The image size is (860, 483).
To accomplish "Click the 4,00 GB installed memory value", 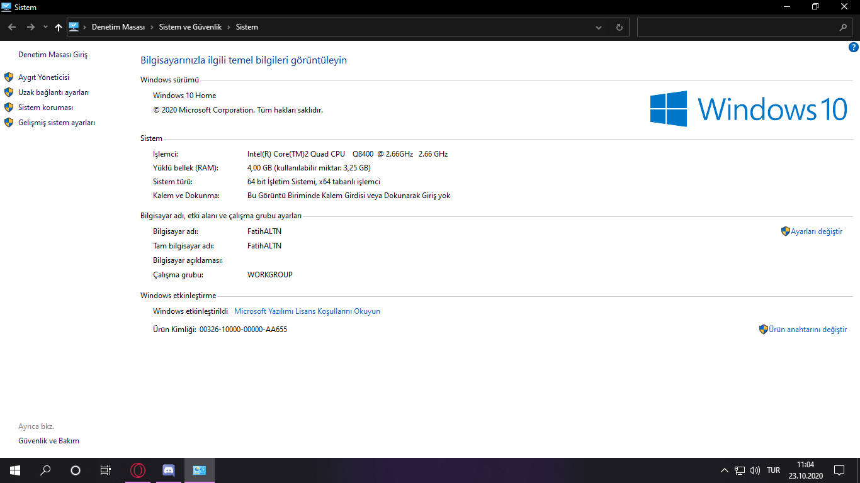I will pyautogui.click(x=309, y=168).
